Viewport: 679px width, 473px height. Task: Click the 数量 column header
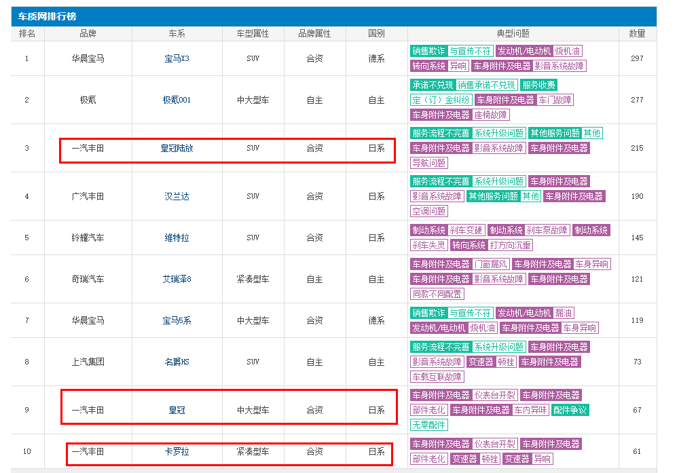pyautogui.click(x=637, y=33)
